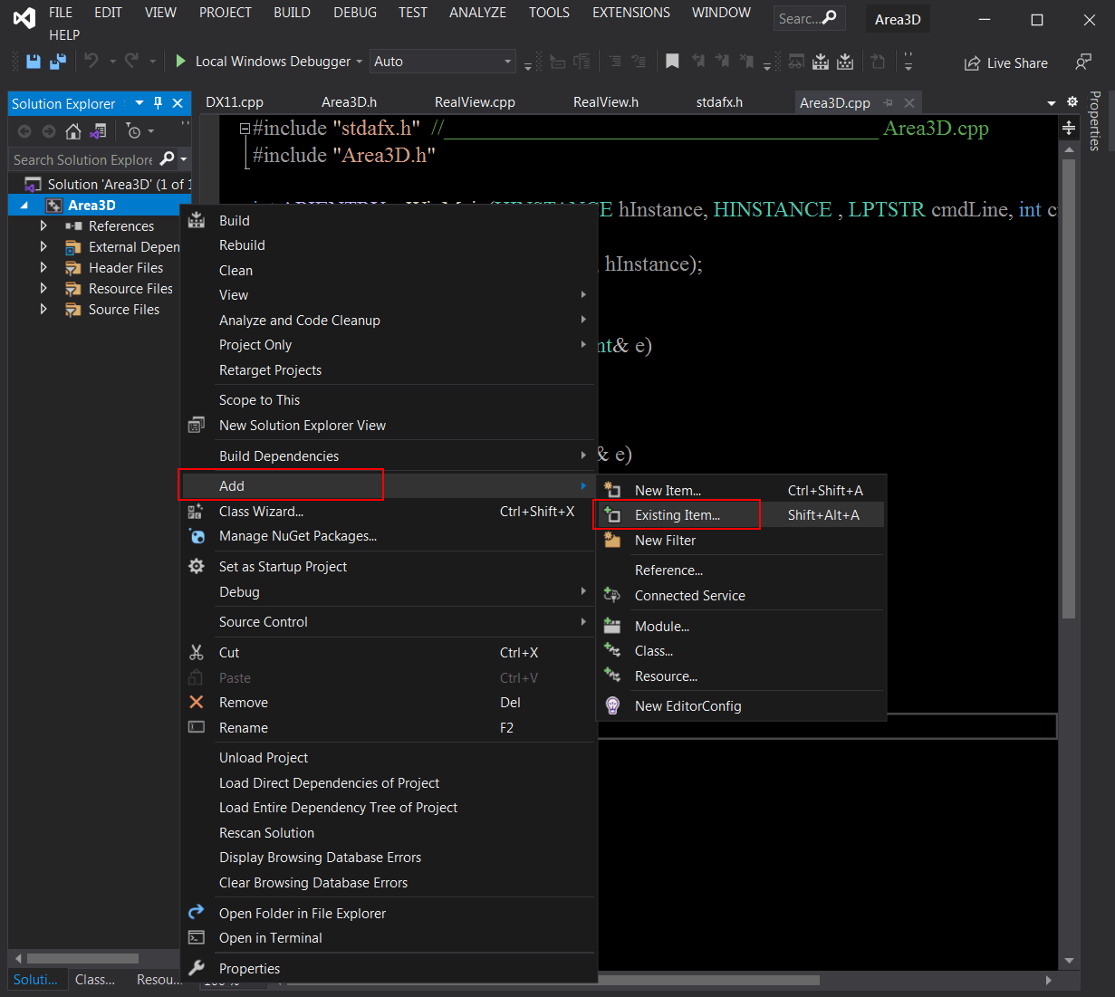Open the DEBUG menu

[x=355, y=13]
